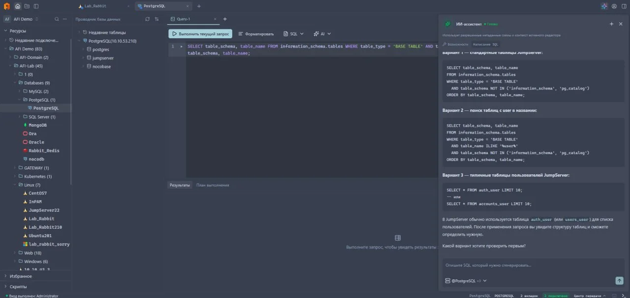Search resources with the magnifier icon

57,19
